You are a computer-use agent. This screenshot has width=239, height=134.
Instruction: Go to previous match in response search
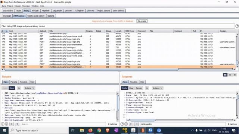click(x=131, y=124)
